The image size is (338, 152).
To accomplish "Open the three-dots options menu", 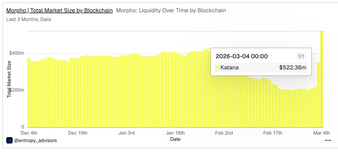I will tap(328, 140).
